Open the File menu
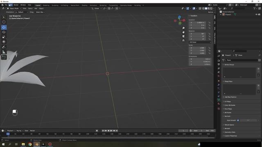Viewport: 262px width, 147px height. point(6,5)
